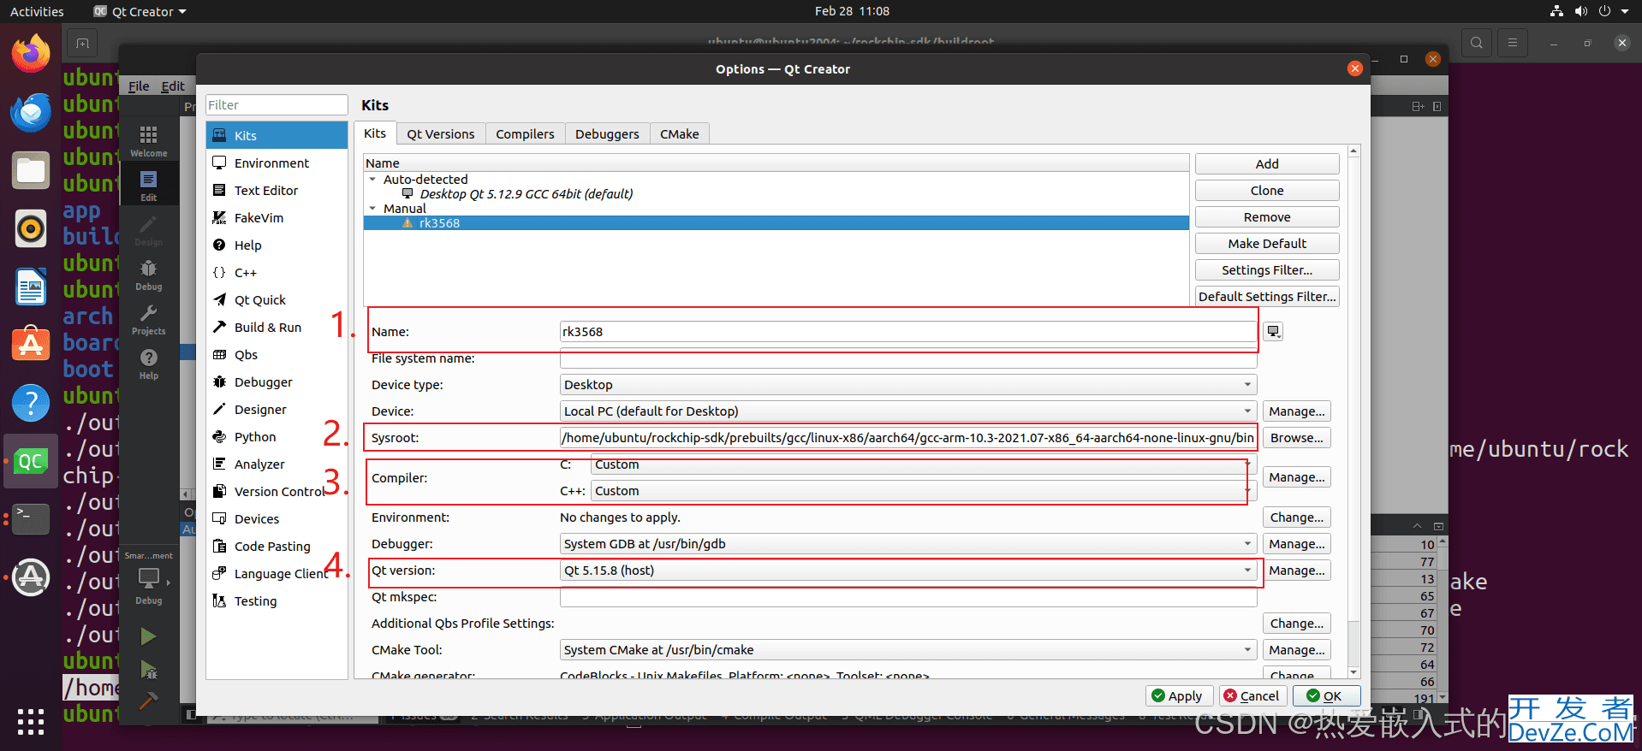Screen dimensions: 1642x751
Task: Select the Qt Creator dock icon
Action: coord(31,461)
